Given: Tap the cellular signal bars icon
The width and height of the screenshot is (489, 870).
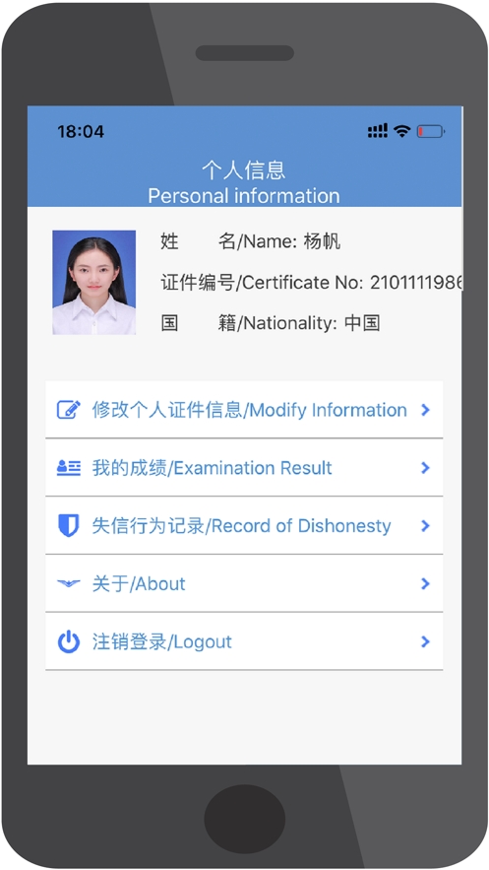Looking at the screenshot, I should (378, 131).
